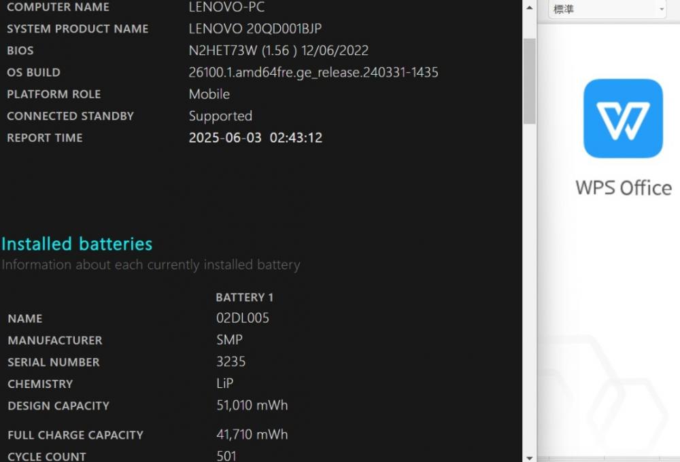
Task: Click the OS BUILD version string
Action: [313, 73]
